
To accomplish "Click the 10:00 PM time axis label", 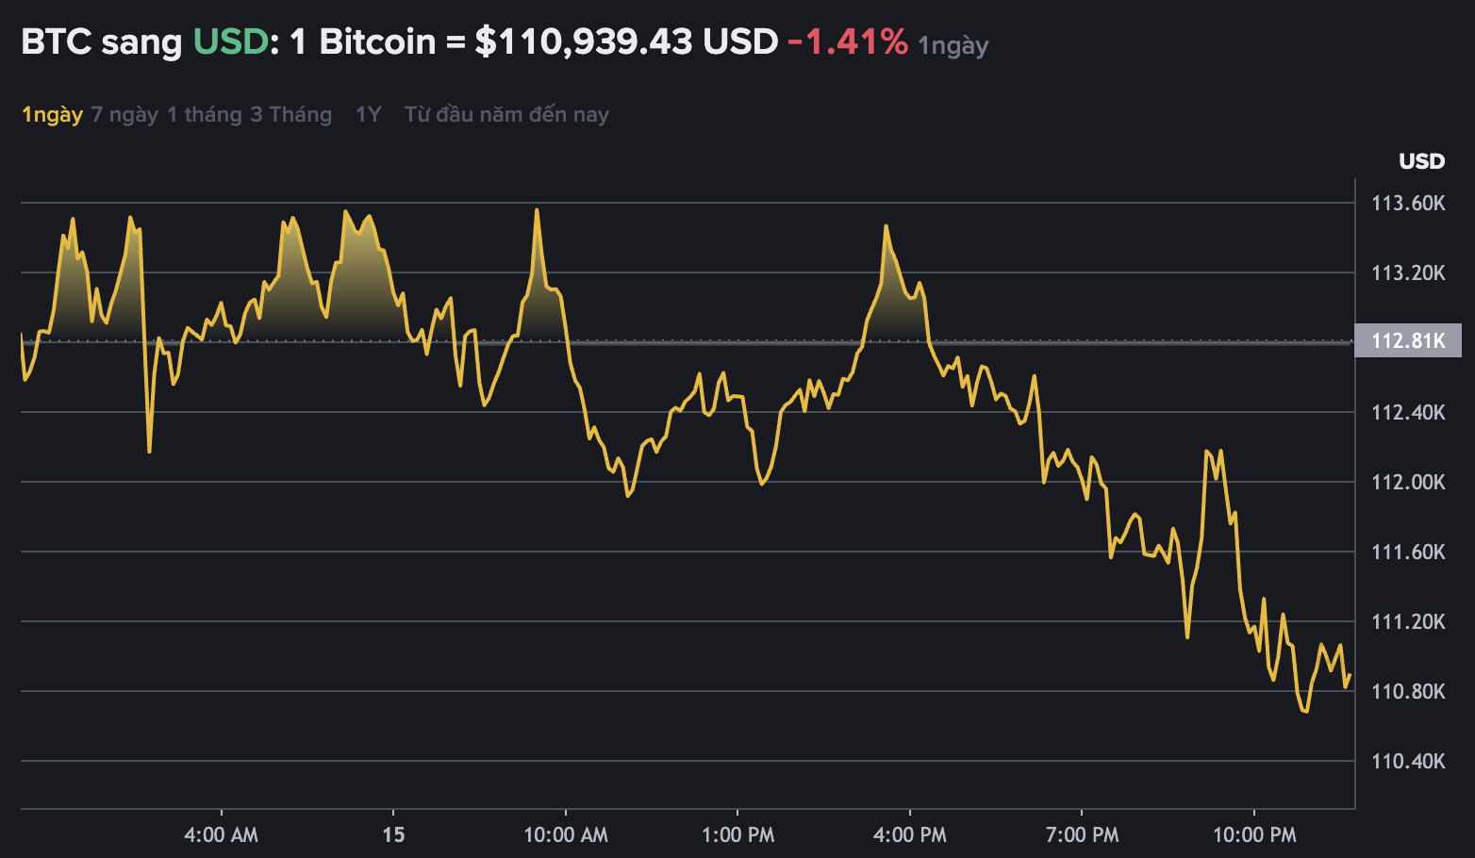I will click(1254, 835).
